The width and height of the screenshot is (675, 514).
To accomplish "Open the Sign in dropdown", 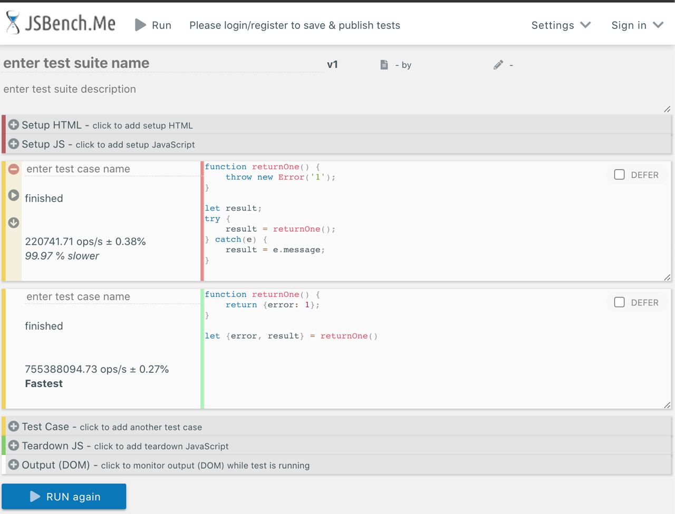I will coord(637,25).
